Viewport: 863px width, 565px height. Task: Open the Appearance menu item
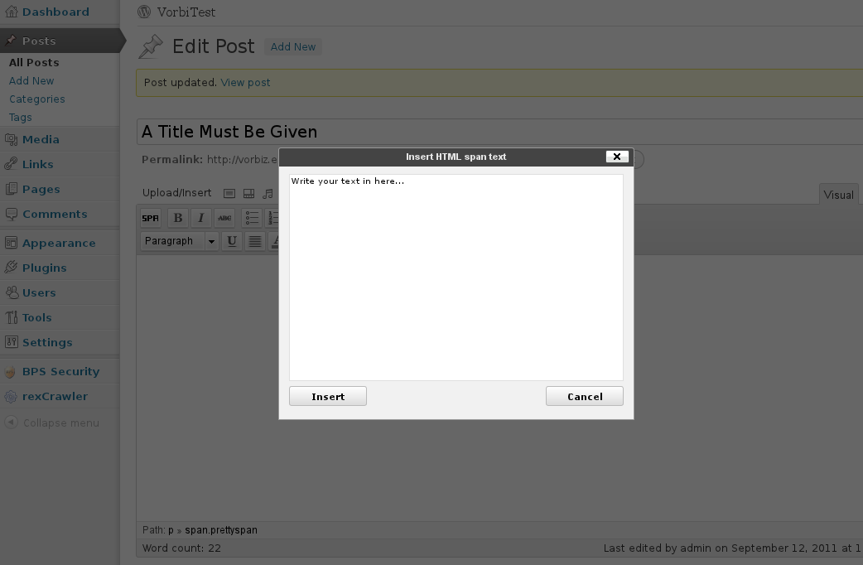pos(60,243)
